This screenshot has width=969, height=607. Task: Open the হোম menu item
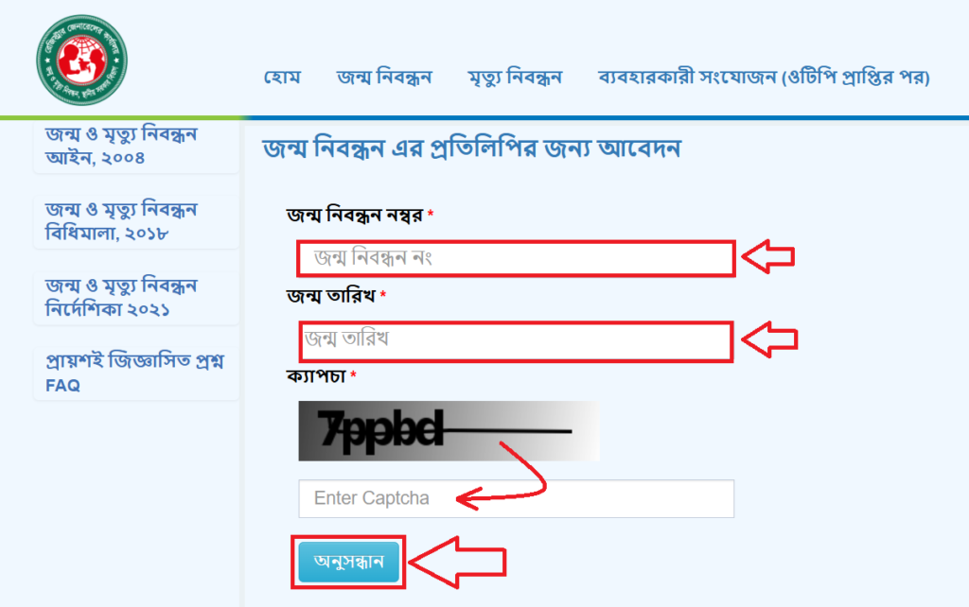[x=282, y=78]
